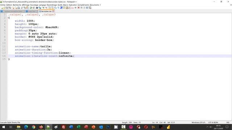Open Folder as Workspace panel
Viewport: 232px width, 130px height.
(x=72, y=8)
